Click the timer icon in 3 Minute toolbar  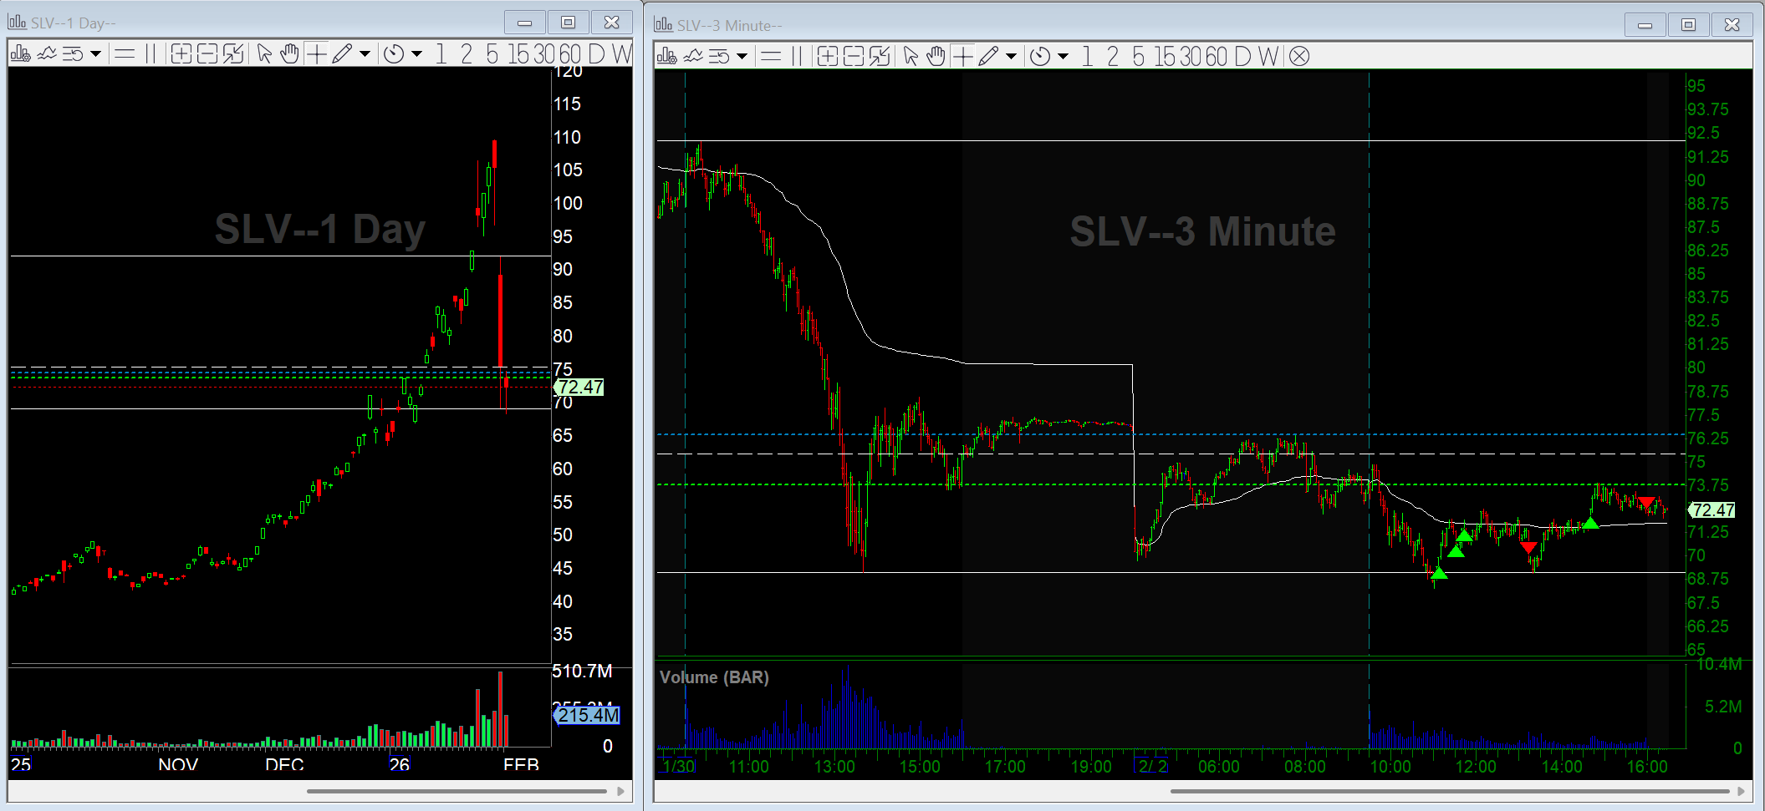1039,57
